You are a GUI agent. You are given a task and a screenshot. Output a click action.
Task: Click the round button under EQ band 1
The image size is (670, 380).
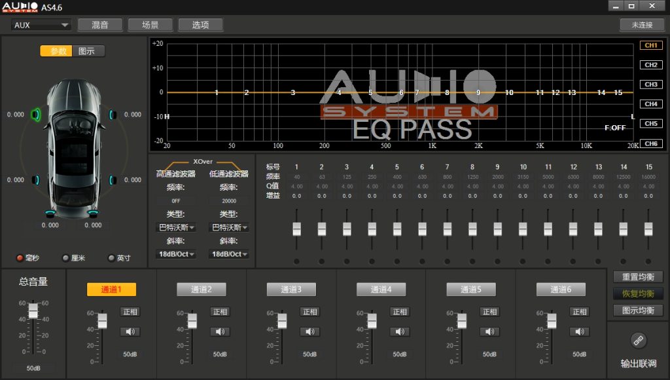coord(296,261)
